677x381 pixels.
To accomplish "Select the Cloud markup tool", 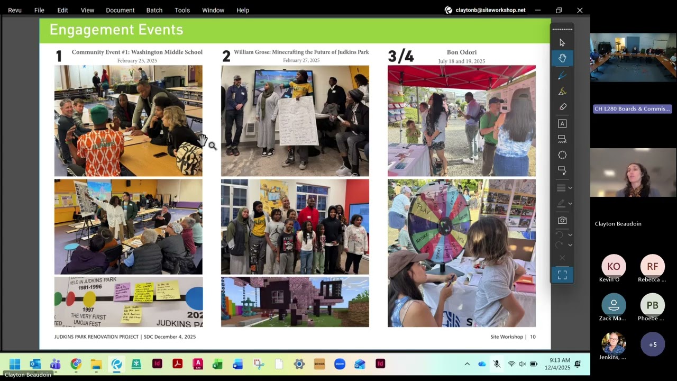I will (x=562, y=155).
